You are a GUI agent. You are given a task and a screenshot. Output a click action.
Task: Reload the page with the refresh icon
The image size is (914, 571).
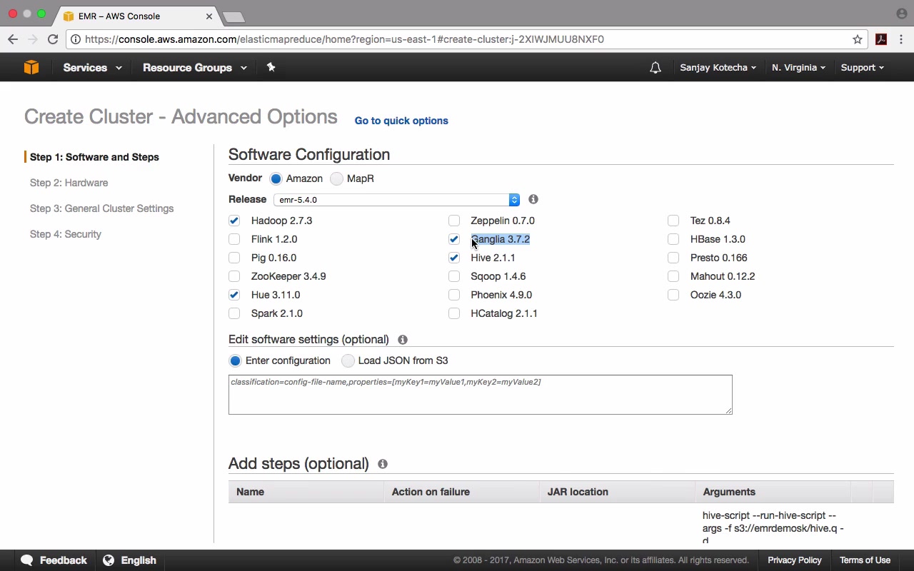53,39
